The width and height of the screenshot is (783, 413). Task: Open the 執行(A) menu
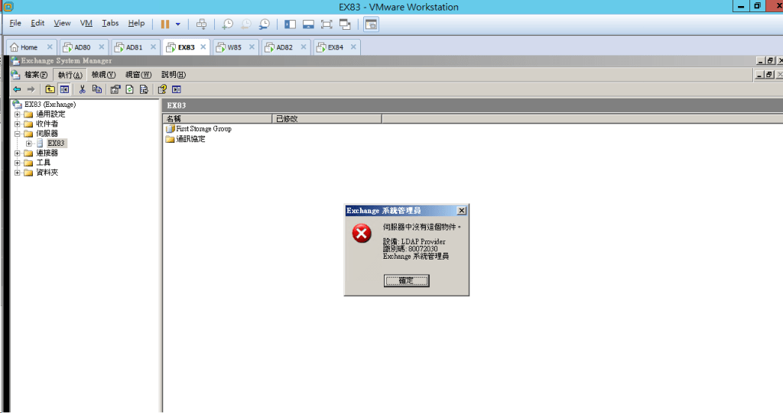70,75
